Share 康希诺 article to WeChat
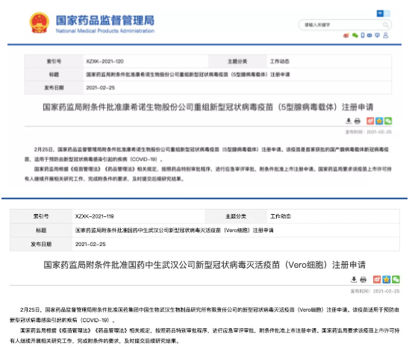This screenshot has height=352, width=415. click(388, 121)
